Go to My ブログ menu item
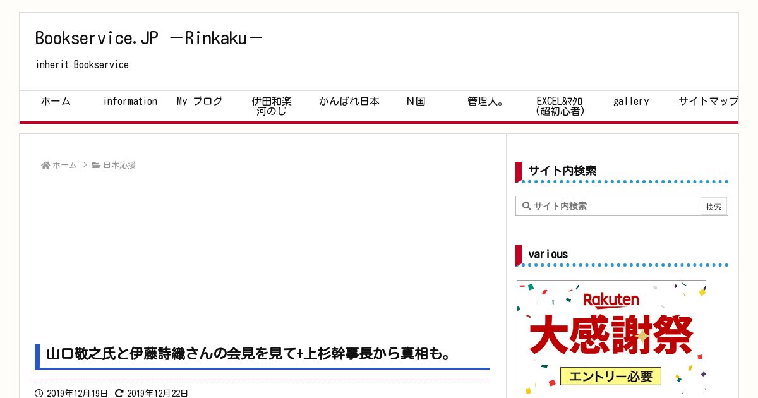Image resolution: width=758 pixels, height=398 pixels. point(200,101)
